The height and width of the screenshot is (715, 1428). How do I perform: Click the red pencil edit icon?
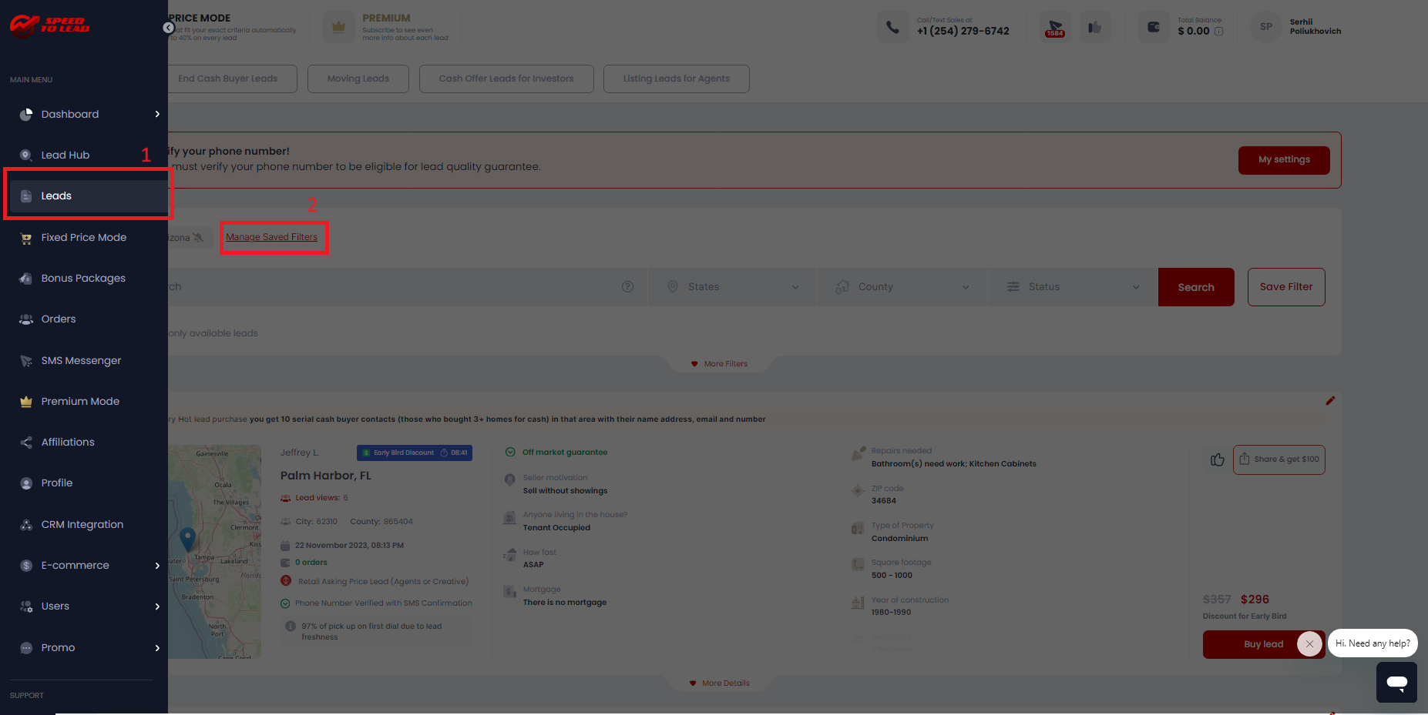click(x=1330, y=401)
